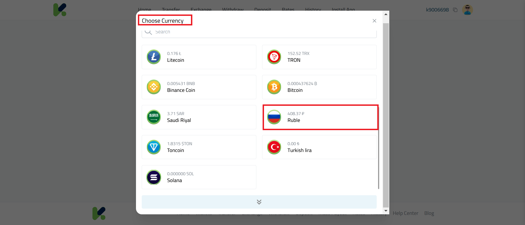This screenshot has width=525, height=225.
Task: Select the Turkish lira currency card
Action: [x=319, y=147]
